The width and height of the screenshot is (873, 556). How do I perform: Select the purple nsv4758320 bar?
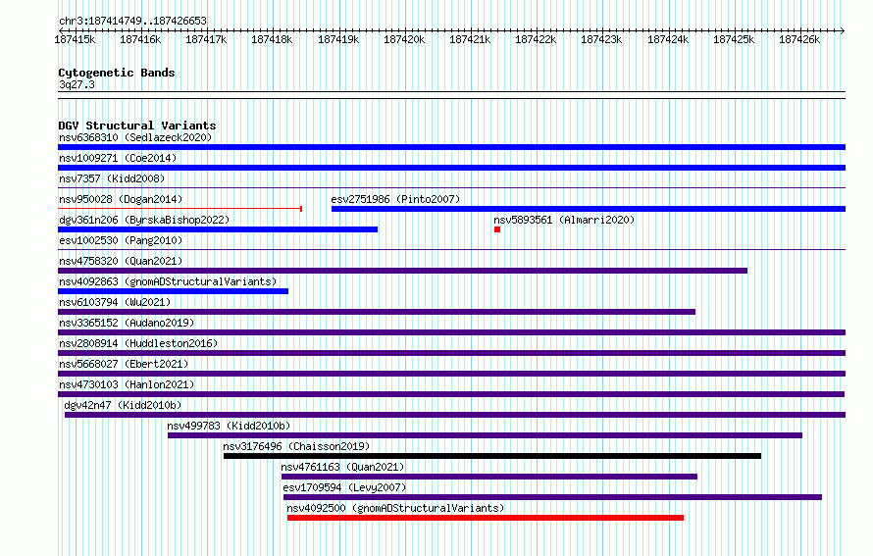coord(402,271)
